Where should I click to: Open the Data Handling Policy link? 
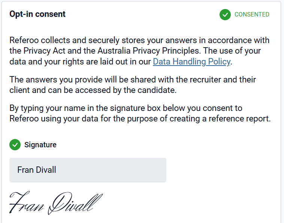point(191,62)
